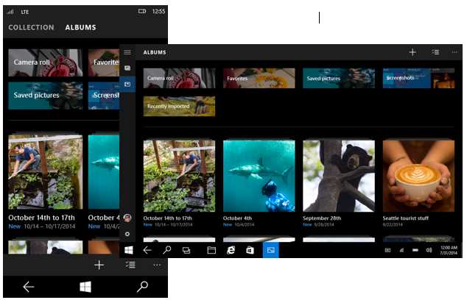Viewport: 467px width, 300px height.
Task: Open the Screenshots album on phone
Action: pos(104,96)
